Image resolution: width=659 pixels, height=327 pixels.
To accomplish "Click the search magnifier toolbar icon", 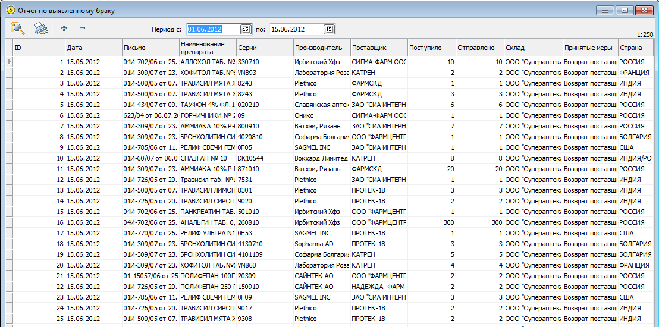I will (18, 29).
